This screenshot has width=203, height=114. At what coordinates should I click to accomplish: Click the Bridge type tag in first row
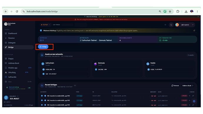pos(79,96)
